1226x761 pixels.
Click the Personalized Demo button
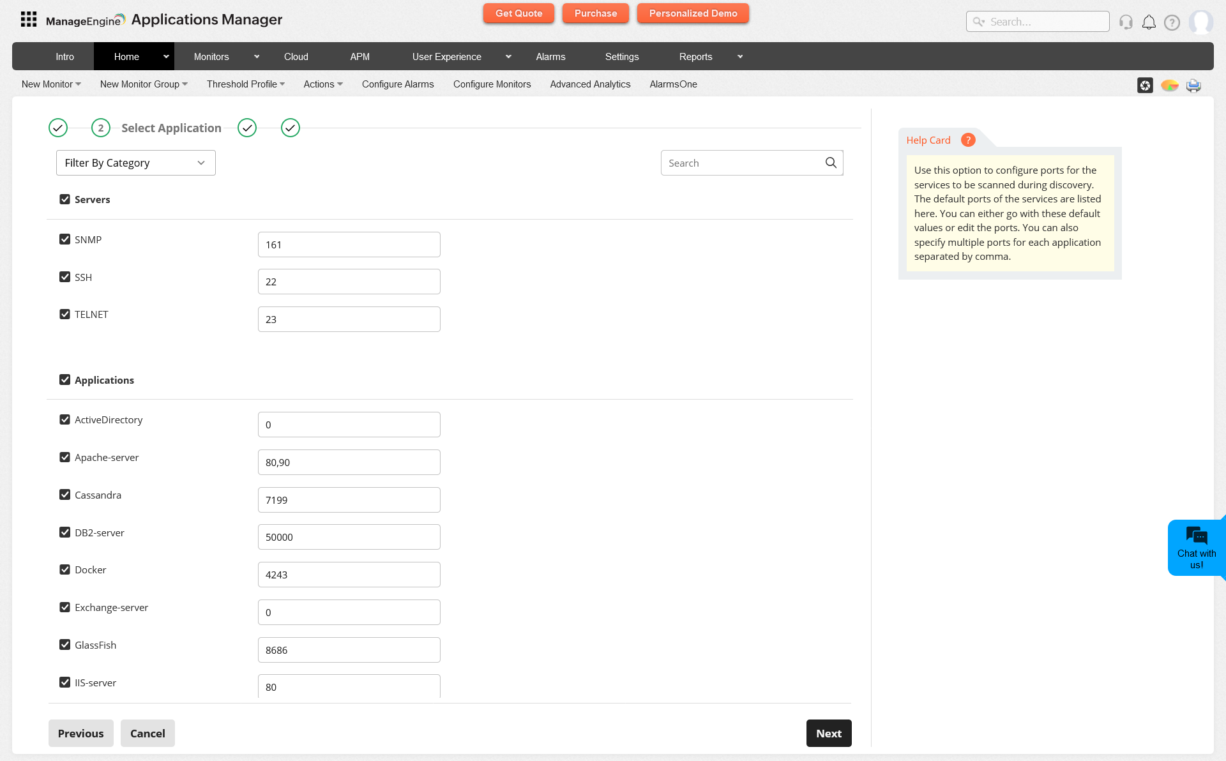[x=693, y=13]
